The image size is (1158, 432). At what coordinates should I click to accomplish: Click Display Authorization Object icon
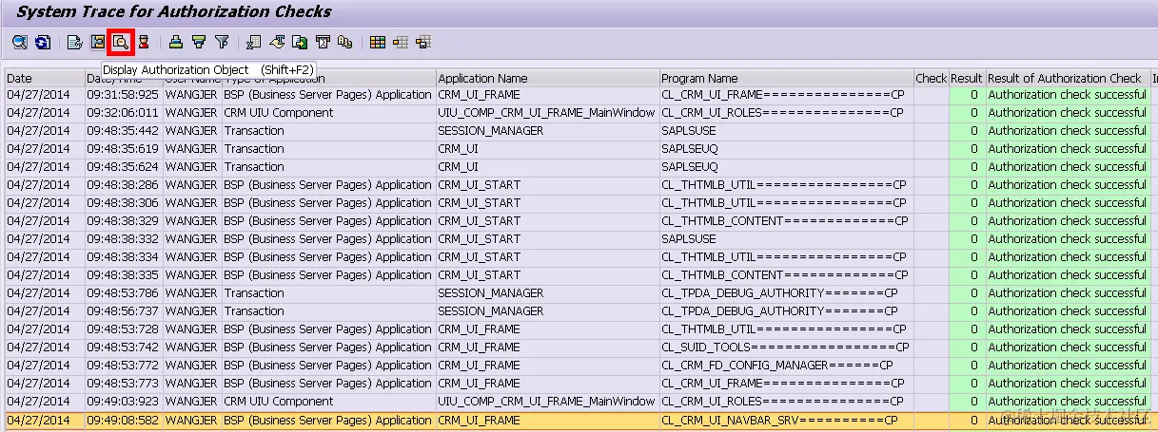120,42
